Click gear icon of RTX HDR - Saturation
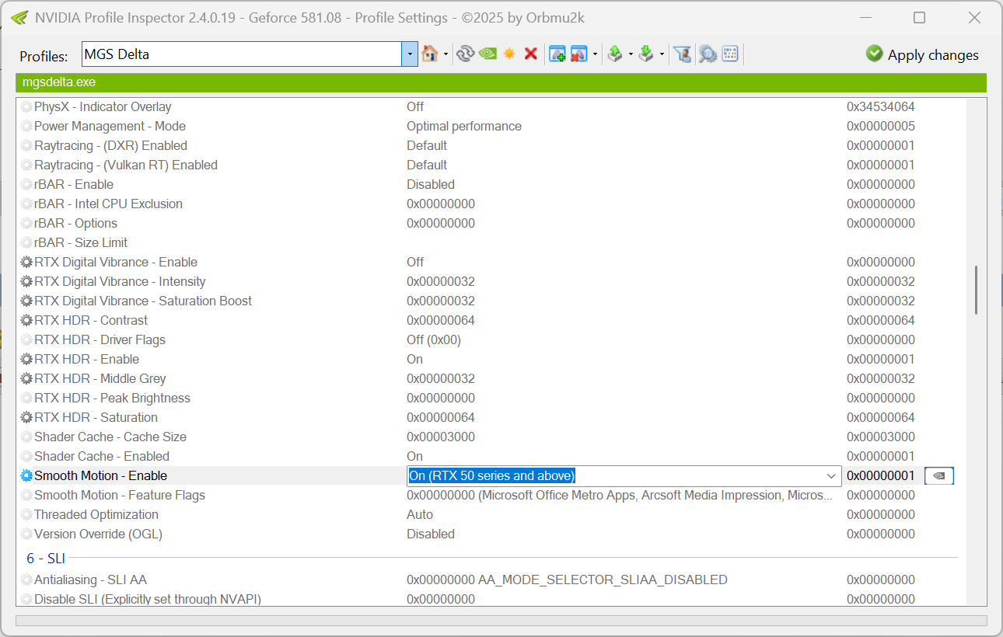The height and width of the screenshot is (637, 1003). 26,417
